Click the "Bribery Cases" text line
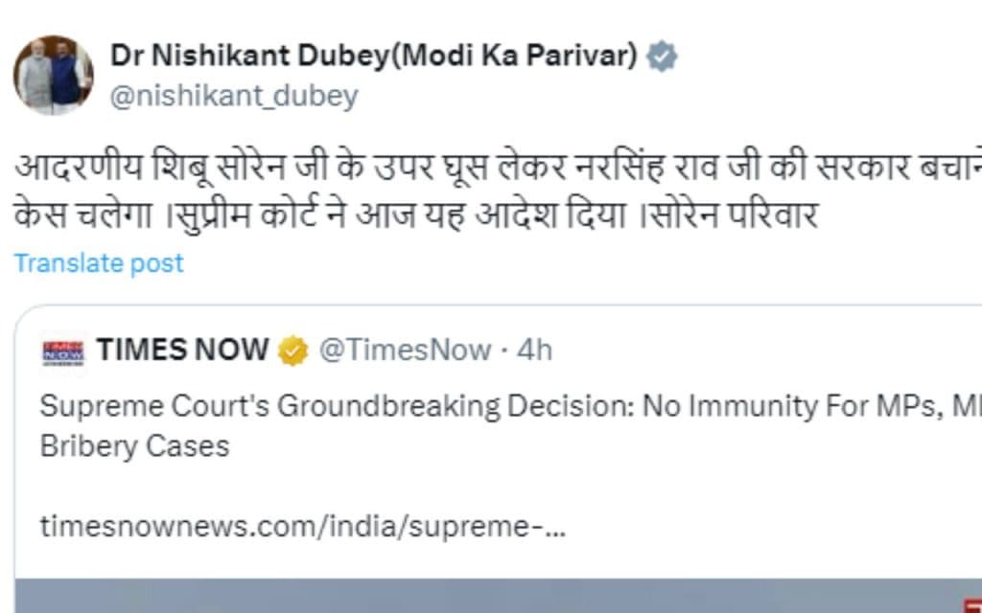The height and width of the screenshot is (613, 982). click(134, 446)
